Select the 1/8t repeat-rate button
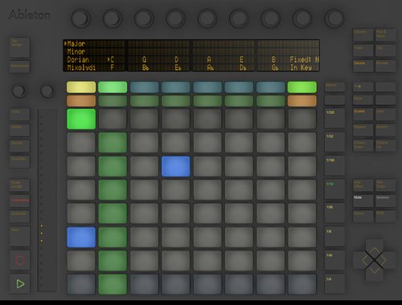Image resolution: width=402 pixels, height=305 pixels. [x=334, y=213]
